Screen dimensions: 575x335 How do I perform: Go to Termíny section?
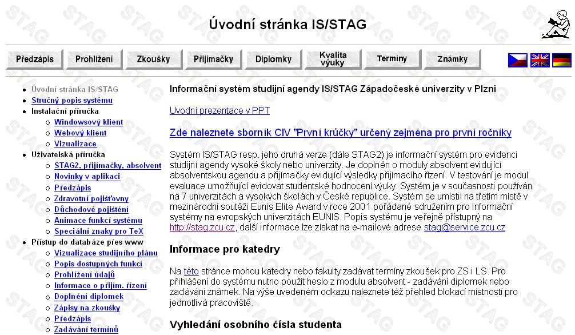click(392, 59)
